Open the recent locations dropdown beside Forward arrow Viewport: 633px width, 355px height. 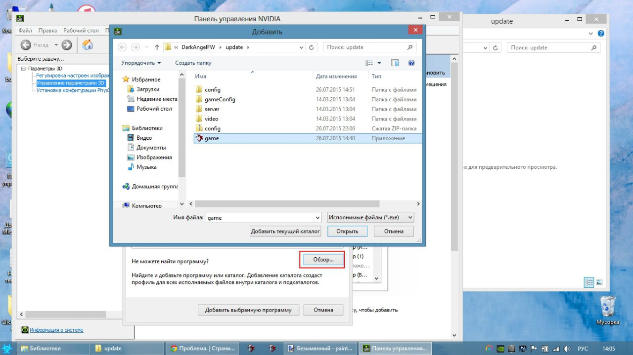(146, 47)
